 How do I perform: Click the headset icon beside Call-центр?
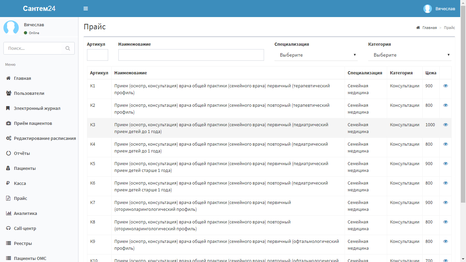coord(9,228)
